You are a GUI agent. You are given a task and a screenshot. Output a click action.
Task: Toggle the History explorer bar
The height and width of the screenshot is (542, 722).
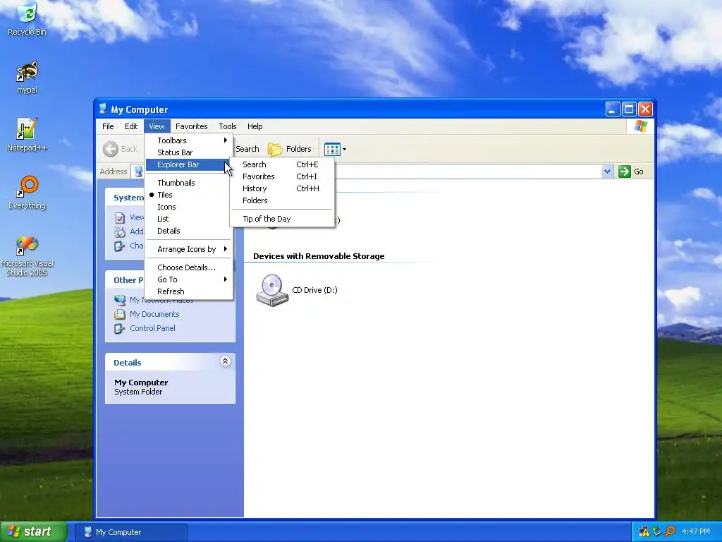tap(282, 188)
